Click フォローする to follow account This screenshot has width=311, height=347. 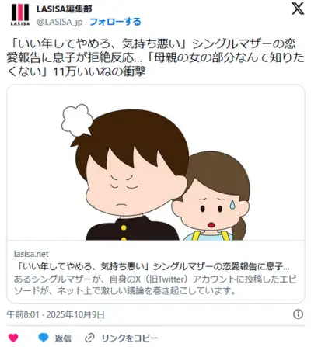pyautogui.click(x=115, y=22)
